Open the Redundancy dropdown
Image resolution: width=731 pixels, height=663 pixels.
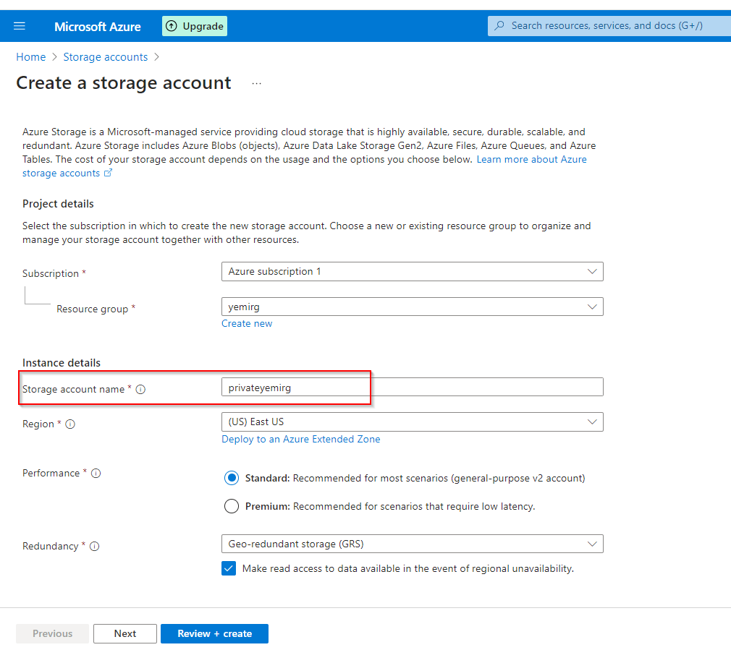[592, 544]
